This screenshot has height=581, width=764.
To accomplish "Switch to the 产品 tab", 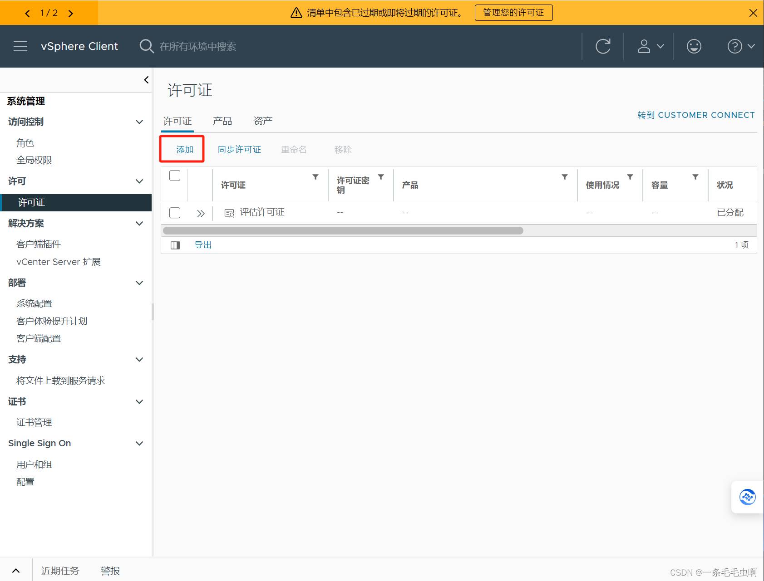I will click(222, 121).
